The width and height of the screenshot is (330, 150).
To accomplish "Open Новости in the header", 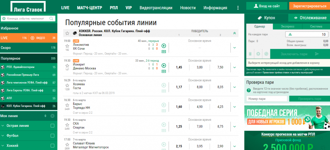I will click(188, 8).
